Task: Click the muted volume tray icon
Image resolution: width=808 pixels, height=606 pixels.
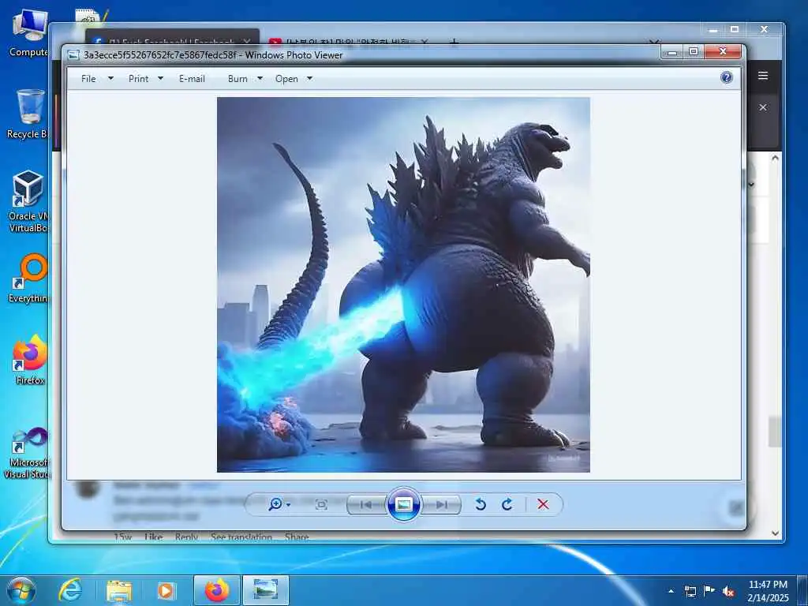Action: (728, 591)
